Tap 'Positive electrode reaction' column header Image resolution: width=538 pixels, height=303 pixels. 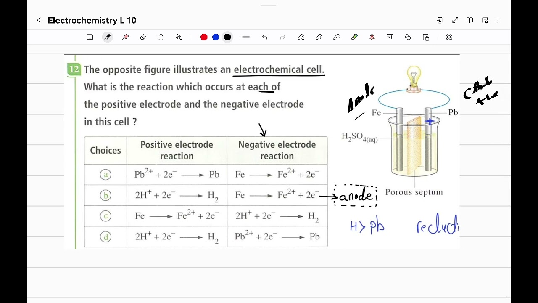tap(177, 150)
